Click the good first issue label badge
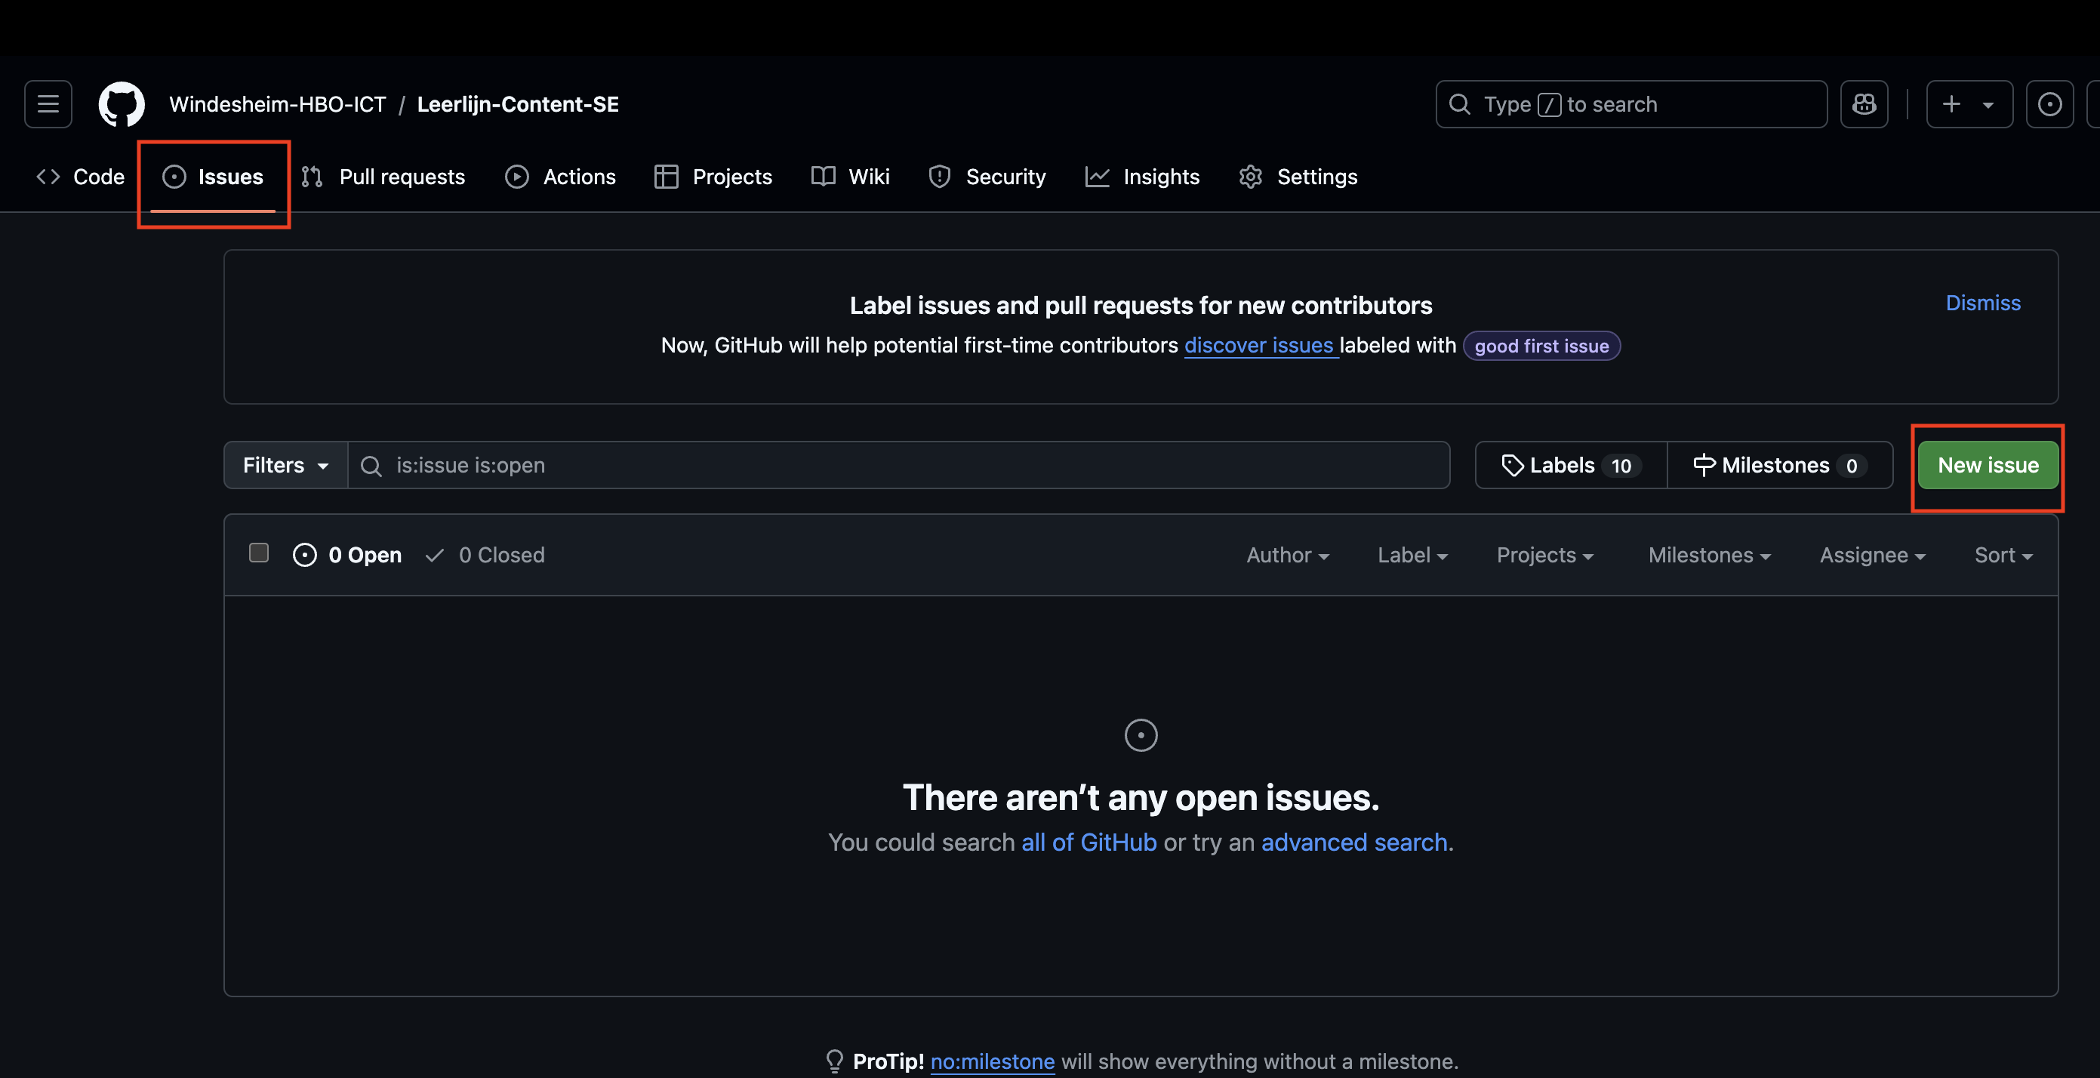 (1541, 346)
